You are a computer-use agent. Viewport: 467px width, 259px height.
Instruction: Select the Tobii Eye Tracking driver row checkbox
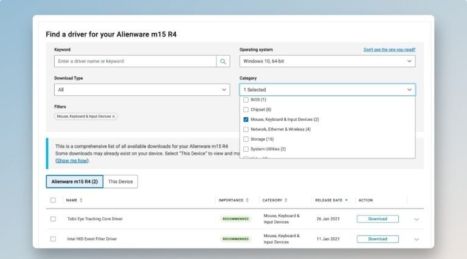[53, 219]
